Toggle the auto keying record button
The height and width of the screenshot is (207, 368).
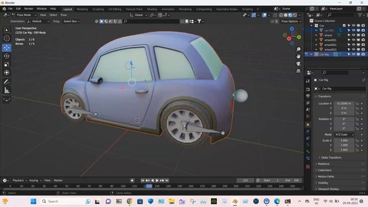point(132,181)
